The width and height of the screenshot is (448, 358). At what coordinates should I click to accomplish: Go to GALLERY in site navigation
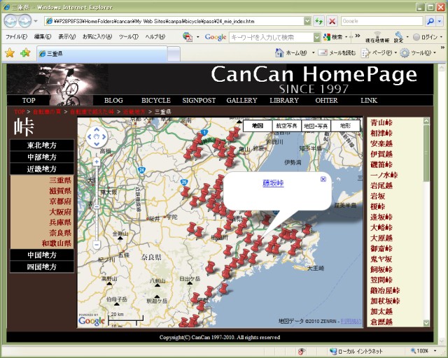tap(241, 100)
